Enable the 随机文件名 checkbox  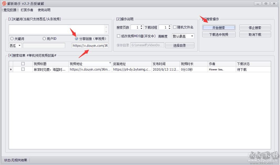click(175, 27)
